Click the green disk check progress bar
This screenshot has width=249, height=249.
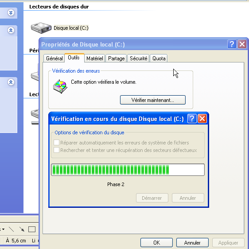128,170
